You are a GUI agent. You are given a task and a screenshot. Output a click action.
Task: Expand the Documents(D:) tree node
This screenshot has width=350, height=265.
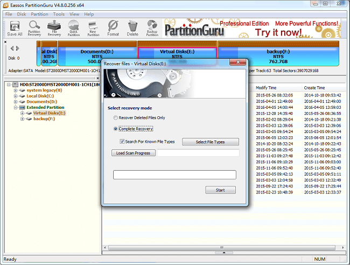pos(16,102)
